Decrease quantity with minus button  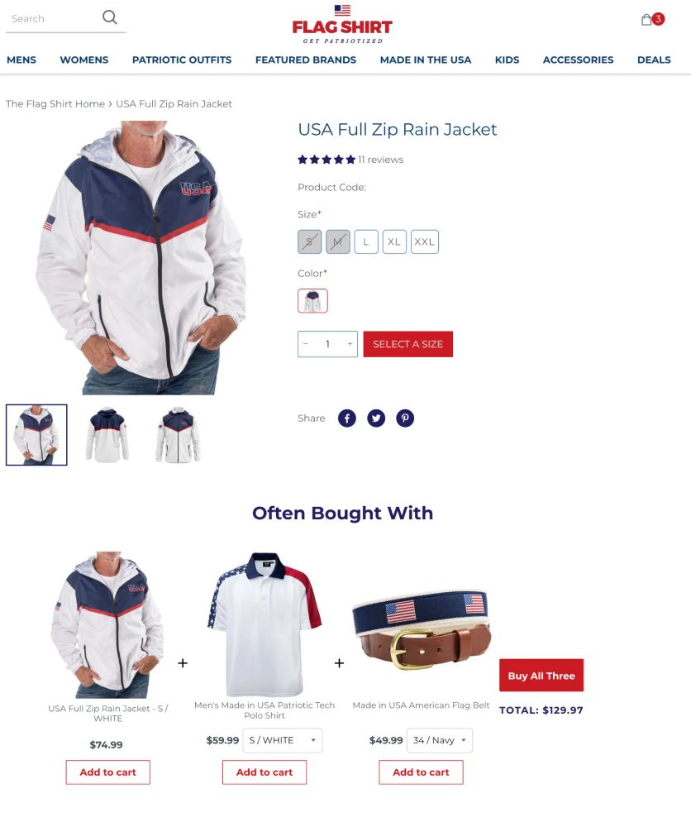pyautogui.click(x=306, y=344)
